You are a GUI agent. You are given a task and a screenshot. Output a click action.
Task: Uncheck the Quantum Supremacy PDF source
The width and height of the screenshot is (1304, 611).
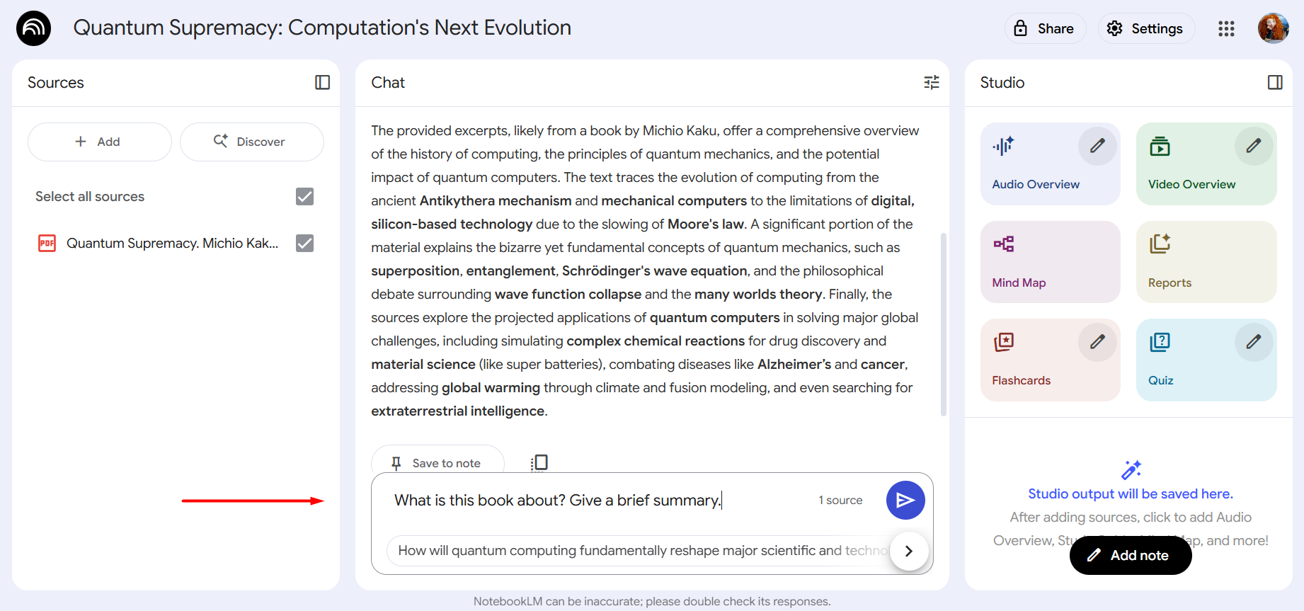304,243
